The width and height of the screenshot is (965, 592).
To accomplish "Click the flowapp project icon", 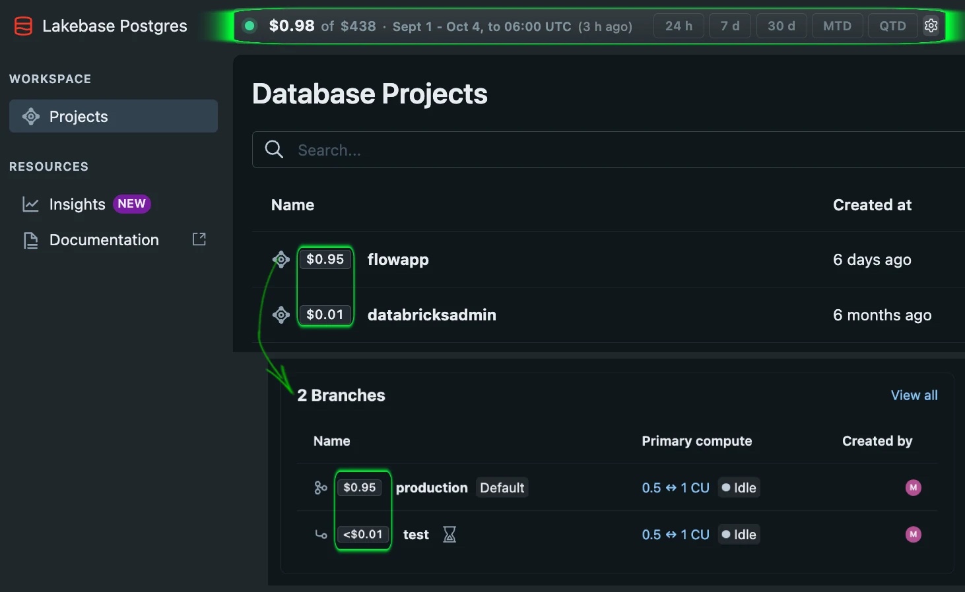I will point(281,260).
